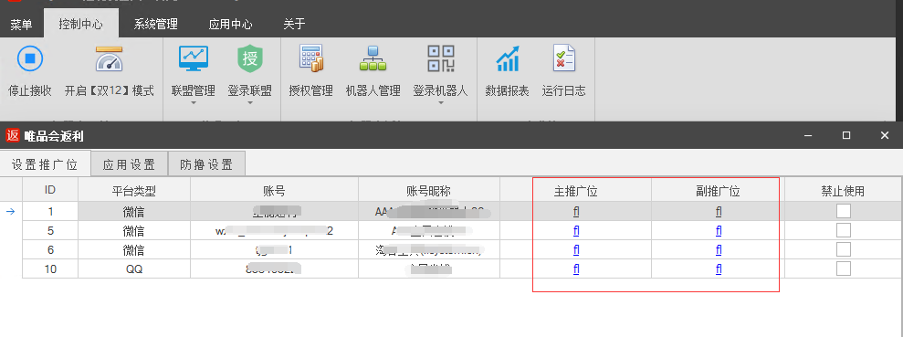Enable 开启【双12】模式 gauge icon
The image size is (903, 337).
click(109, 58)
